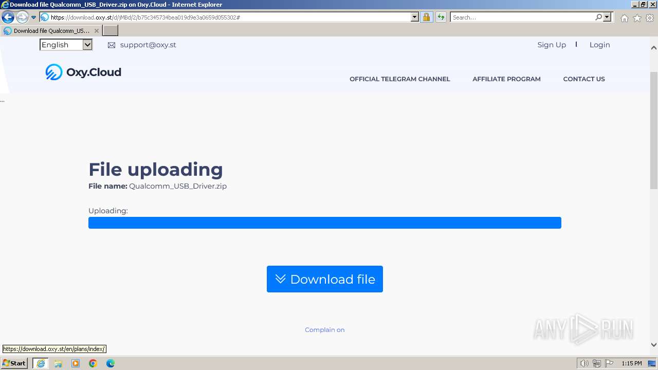This screenshot has width=658, height=370.
Task: Click the 1:15 PM system clock
Action: coord(632,363)
